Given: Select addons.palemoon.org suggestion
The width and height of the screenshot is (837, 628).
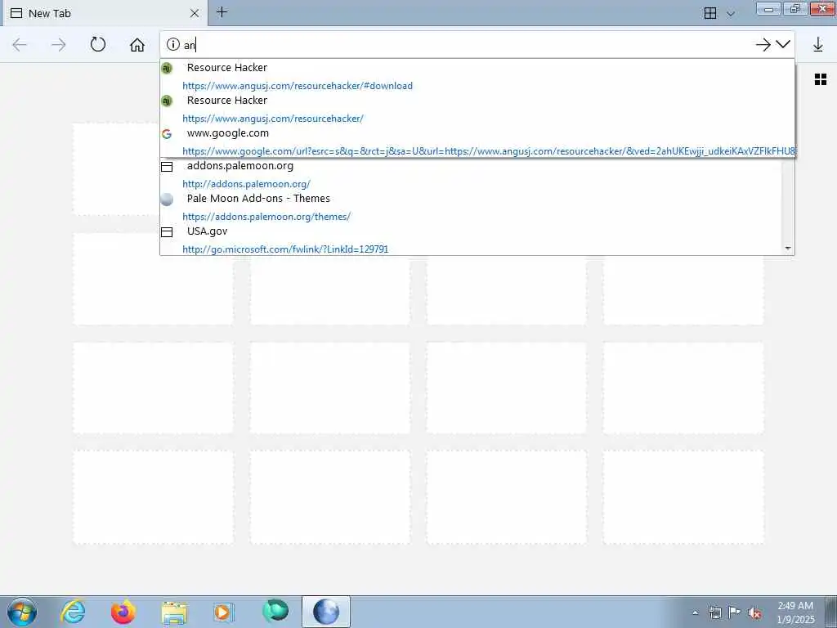Looking at the screenshot, I should (471, 174).
